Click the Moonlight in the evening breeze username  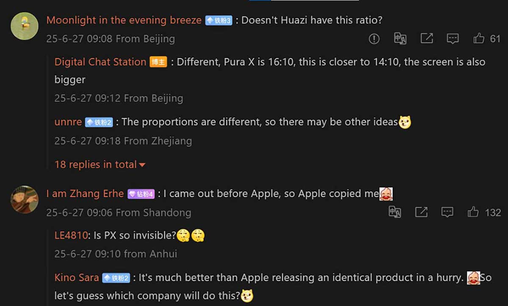(124, 20)
